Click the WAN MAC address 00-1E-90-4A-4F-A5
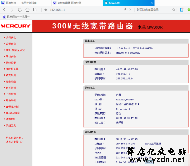The height and width of the screenshot is (166, 190). (127, 139)
